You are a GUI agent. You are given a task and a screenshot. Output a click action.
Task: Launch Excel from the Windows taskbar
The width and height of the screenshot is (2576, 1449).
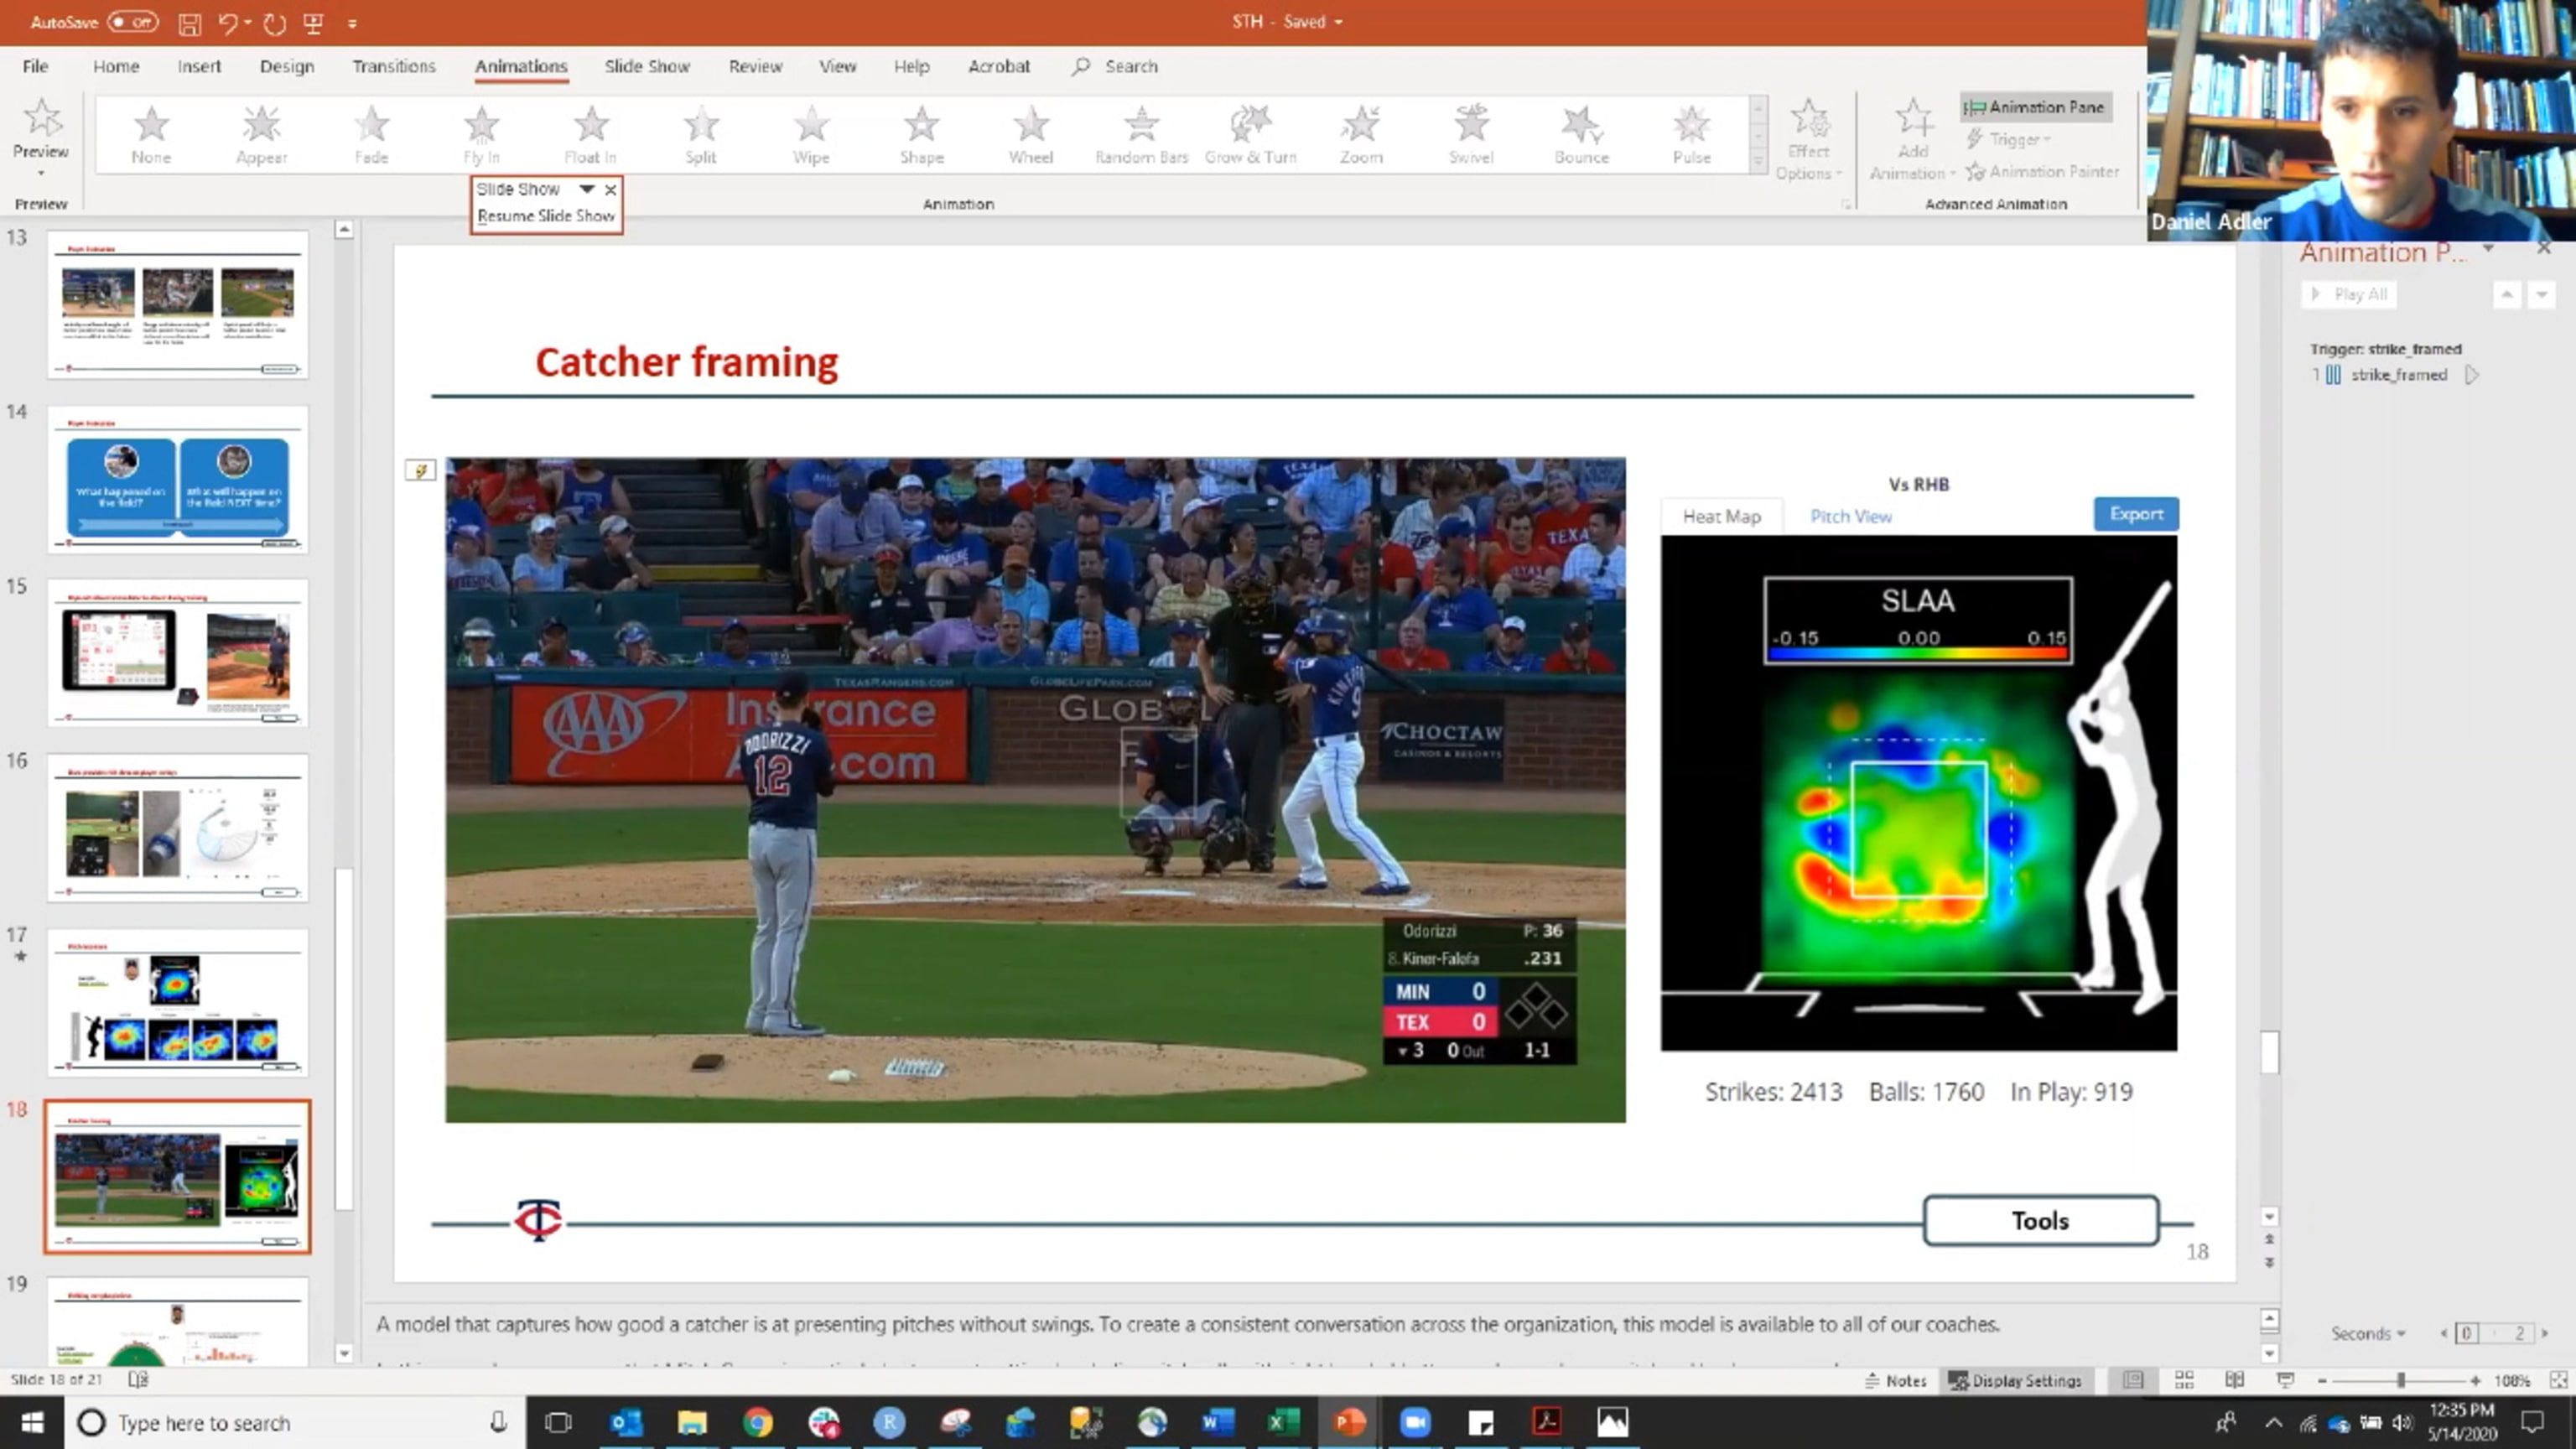(1283, 1421)
